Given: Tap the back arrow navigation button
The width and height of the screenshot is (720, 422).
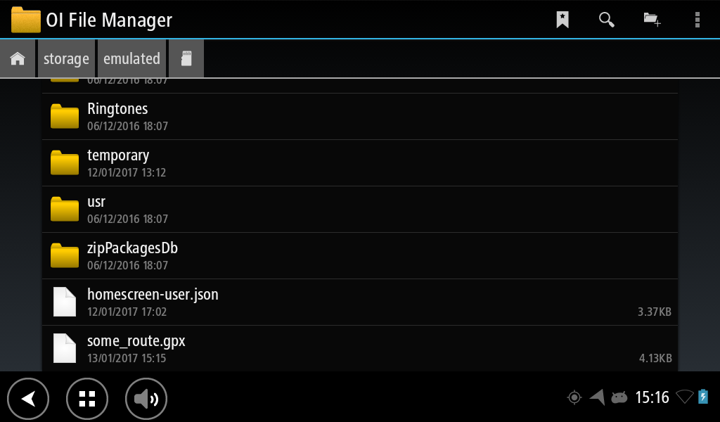Looking at the screenshot, I should (28, 399).
